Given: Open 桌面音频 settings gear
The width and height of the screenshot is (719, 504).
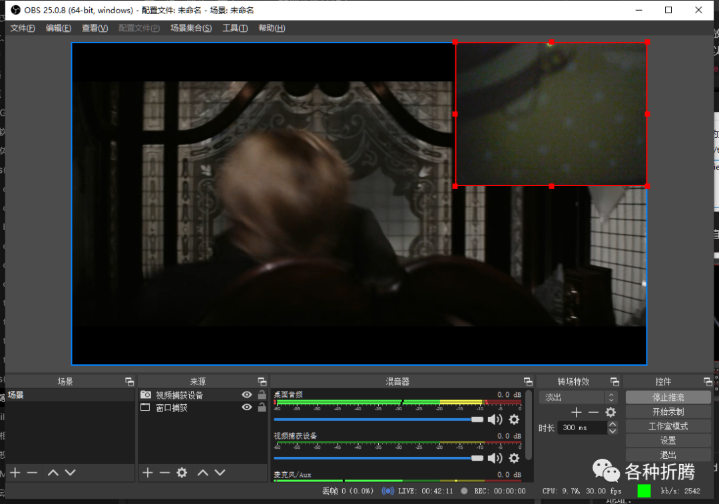Looking at the screenshot, I should pyautogui.click(x=515, y=420).
